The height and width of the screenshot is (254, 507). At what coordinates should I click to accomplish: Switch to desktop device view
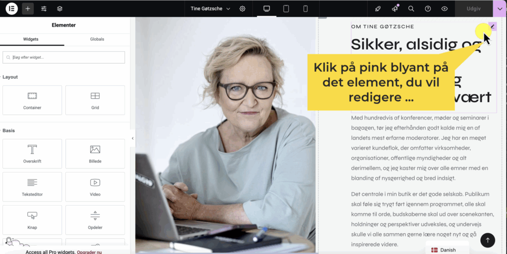267,9
